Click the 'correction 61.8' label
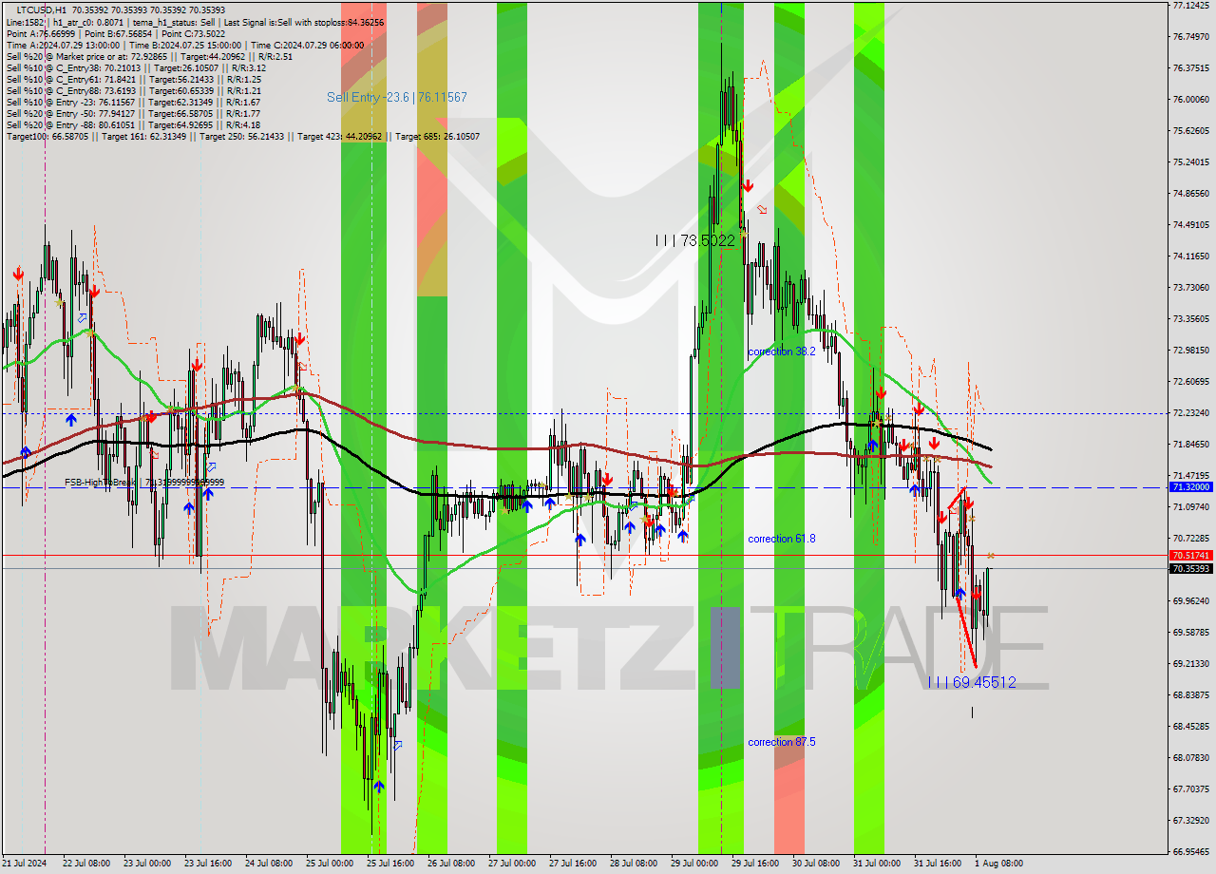 (x=782, y=539)
